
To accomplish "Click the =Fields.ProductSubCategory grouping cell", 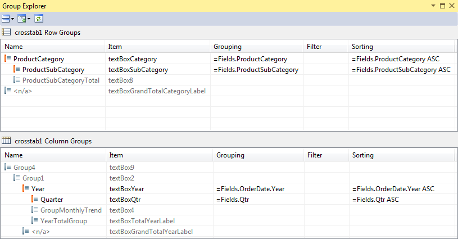I will tap(257, 70).
